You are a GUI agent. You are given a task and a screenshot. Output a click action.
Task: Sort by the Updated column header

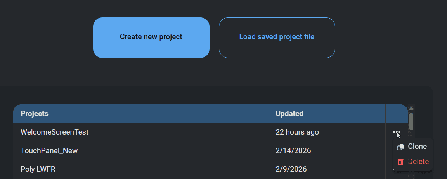(289, 114)
